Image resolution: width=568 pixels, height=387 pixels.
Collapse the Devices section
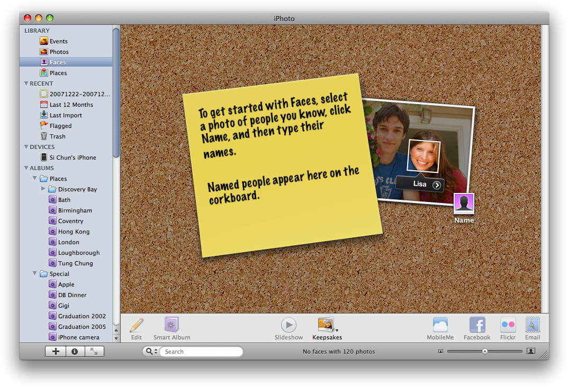point(26,147)
